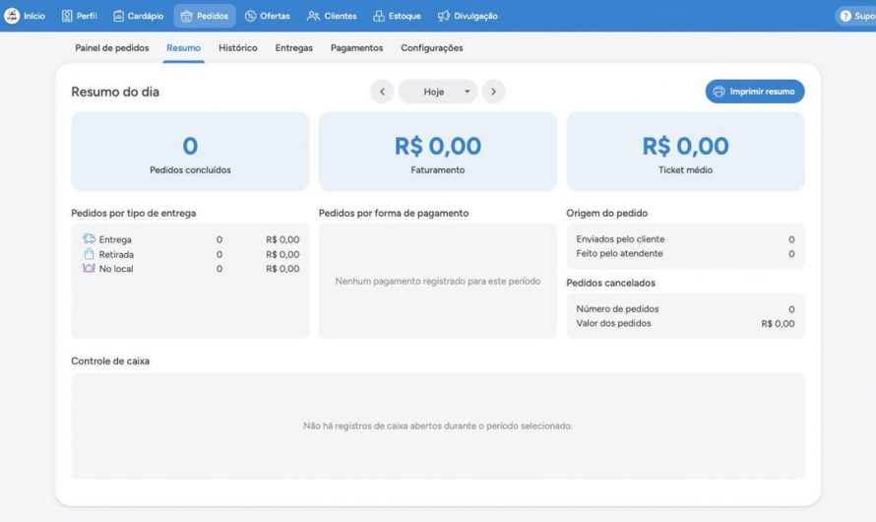Open the Cardápio menu item
The image size is (876, 522).
(x=139, y=16)
